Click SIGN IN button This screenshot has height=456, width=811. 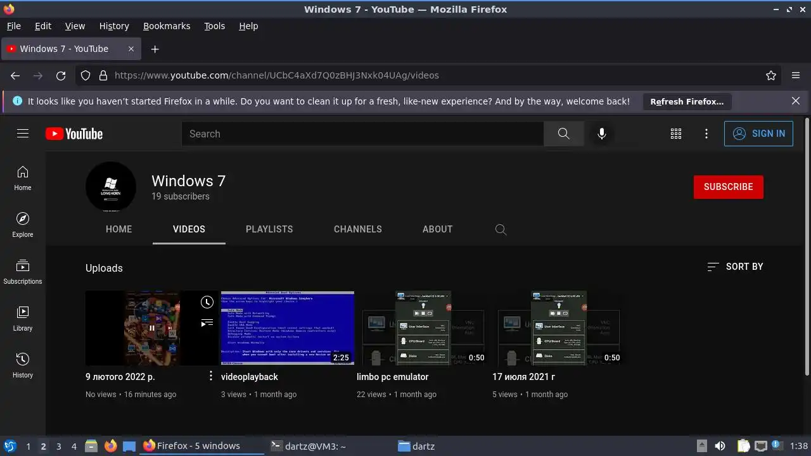[758, 134]
